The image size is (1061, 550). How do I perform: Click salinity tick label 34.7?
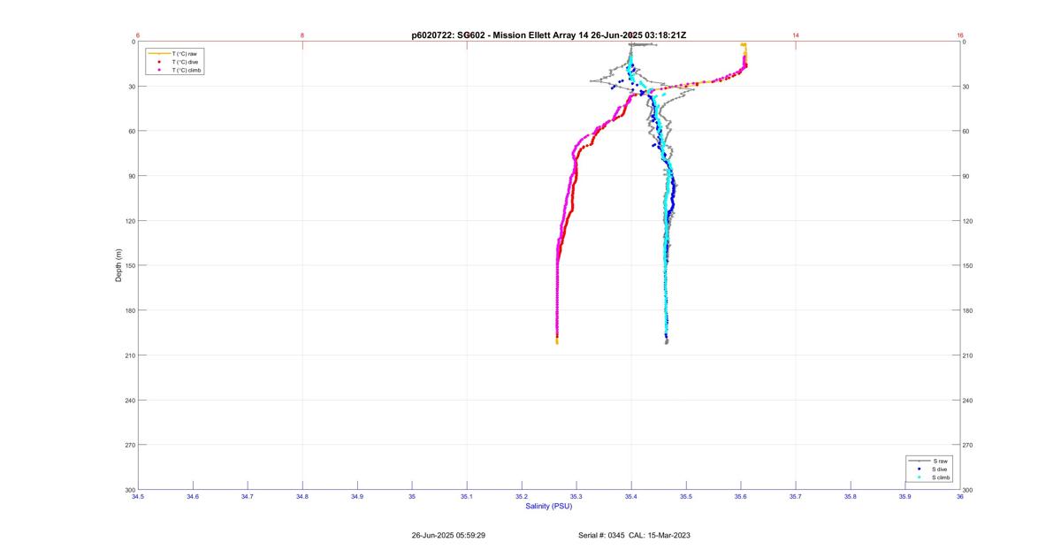tap(248, 497)
